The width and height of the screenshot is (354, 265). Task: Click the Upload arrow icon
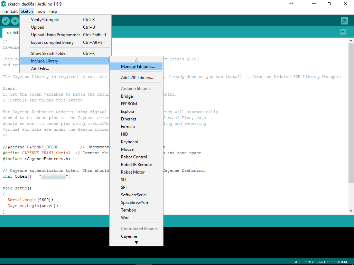point(15,21)
